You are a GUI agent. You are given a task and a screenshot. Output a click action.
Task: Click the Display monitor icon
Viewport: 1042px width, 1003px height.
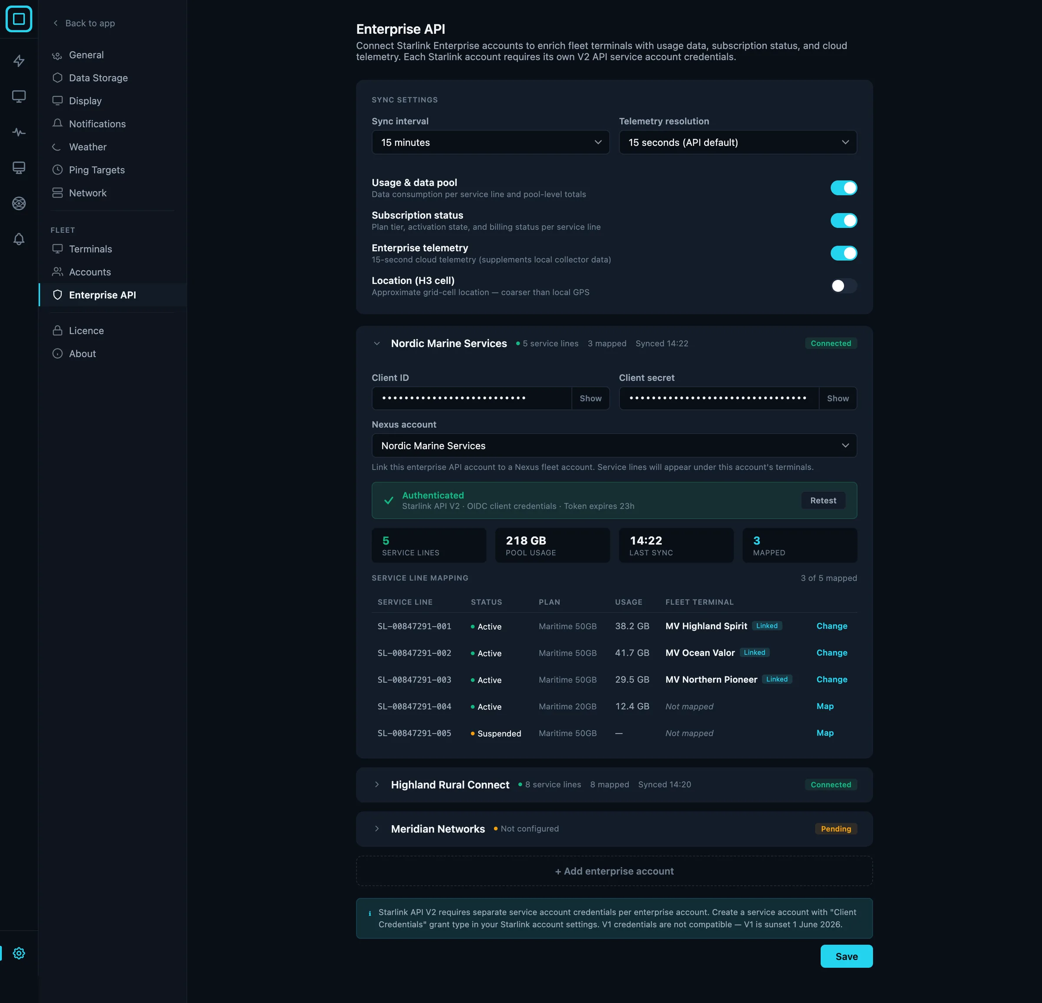(x=57, y=100)
